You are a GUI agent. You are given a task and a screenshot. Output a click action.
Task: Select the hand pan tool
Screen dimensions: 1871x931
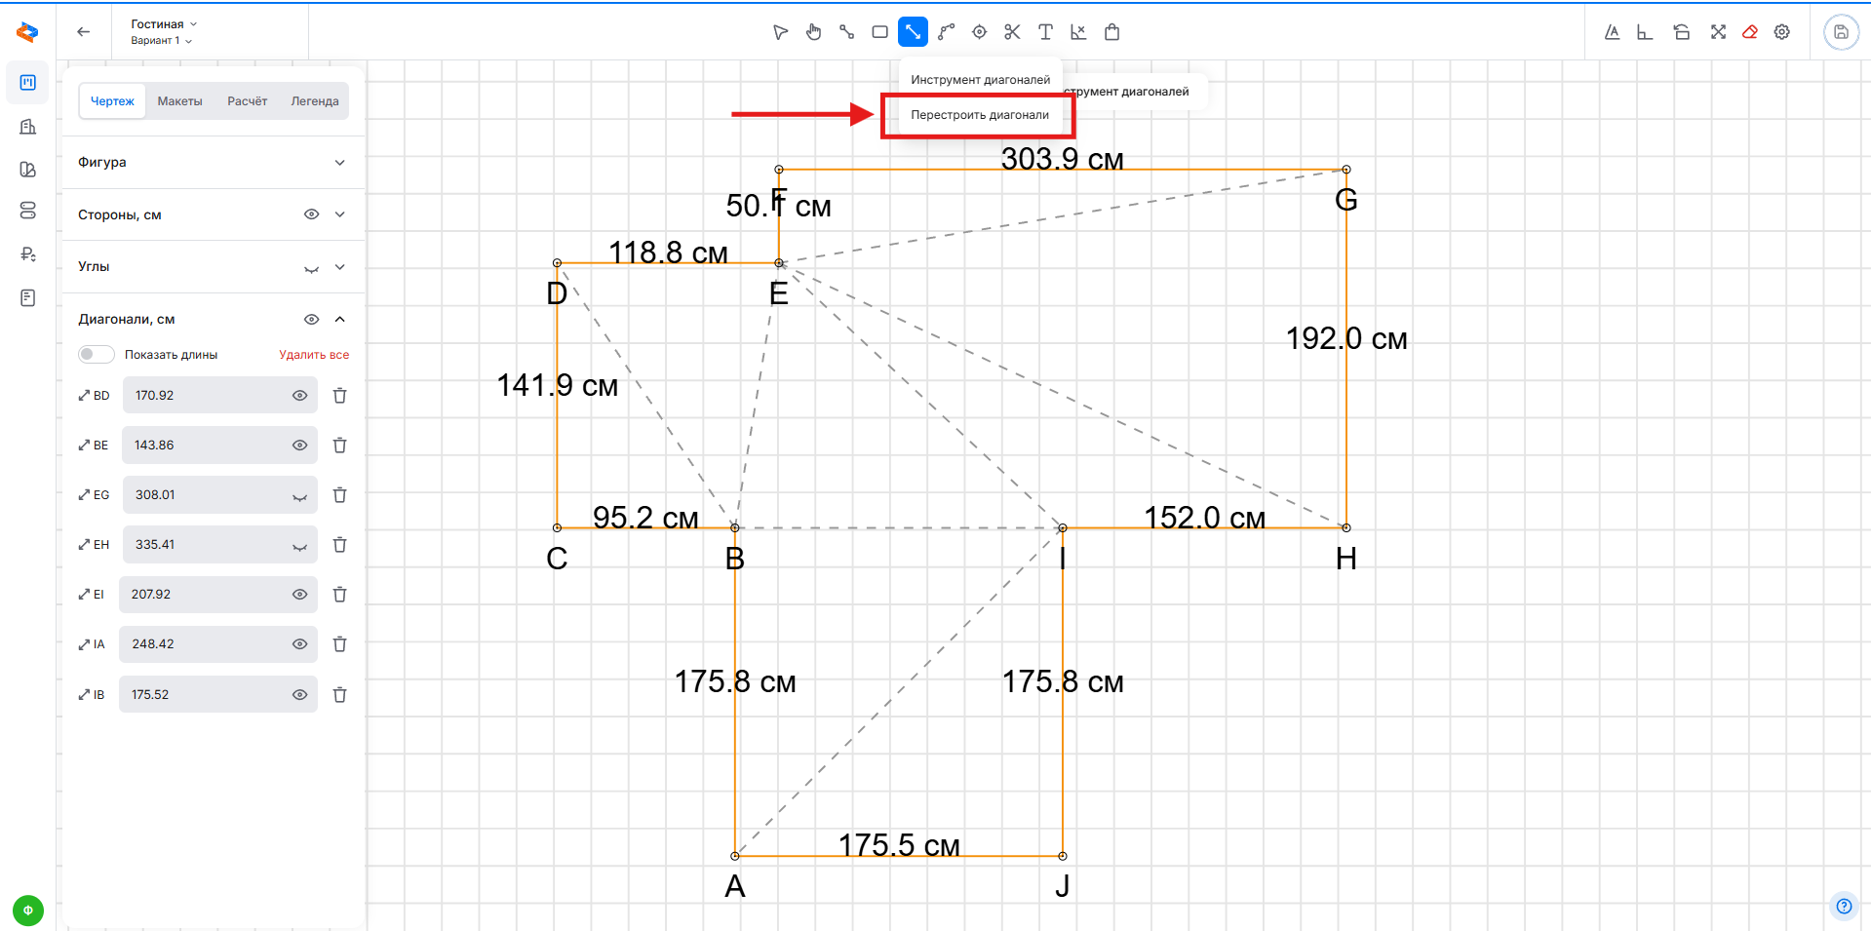click(x=813, y=32)
